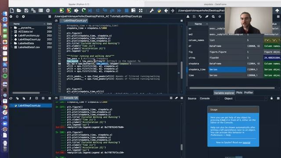Click the editor vertical scrollbar
The height and width of the screenshot is (158, 281).
[181, 70]
